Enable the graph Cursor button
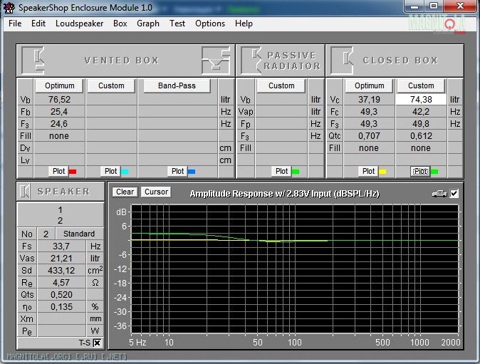 tap(156, 192)
